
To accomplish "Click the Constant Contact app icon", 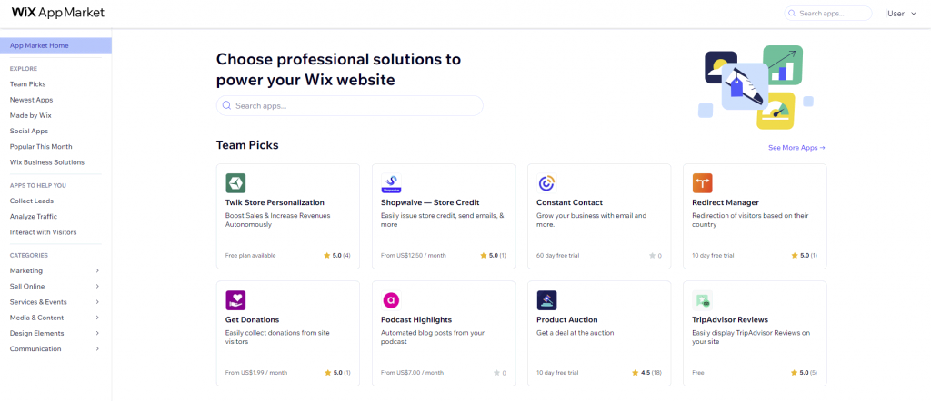I will (546, 182).
